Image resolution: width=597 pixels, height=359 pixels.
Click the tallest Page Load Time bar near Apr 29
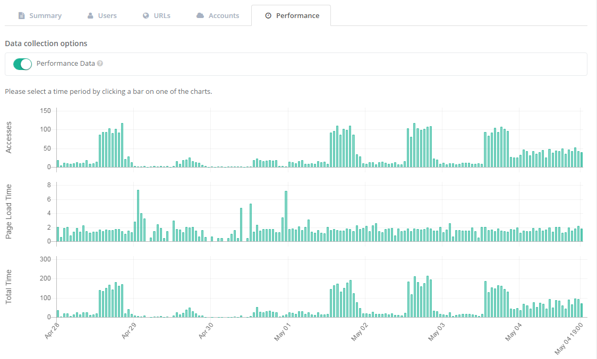pyautogui.click(x=138, y=216)
